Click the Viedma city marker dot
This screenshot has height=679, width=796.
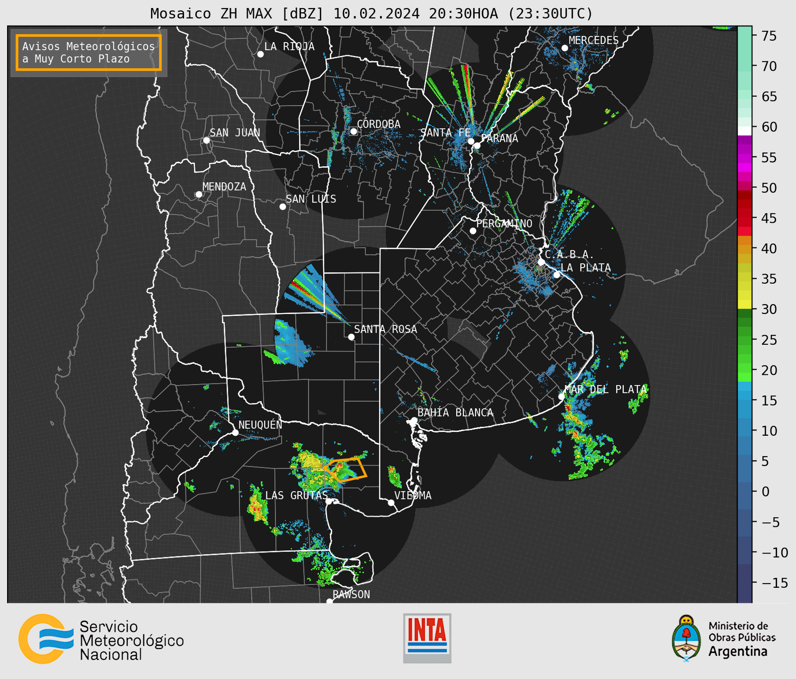click(x=391, y=502)
